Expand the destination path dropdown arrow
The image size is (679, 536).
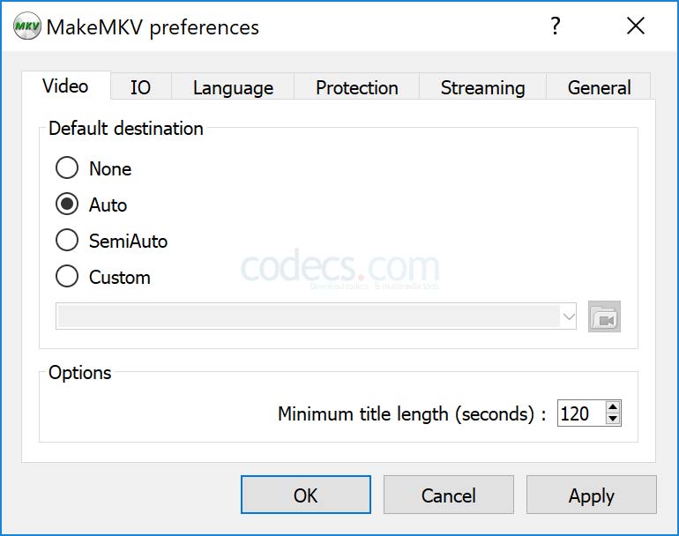(x=569, y=316)
